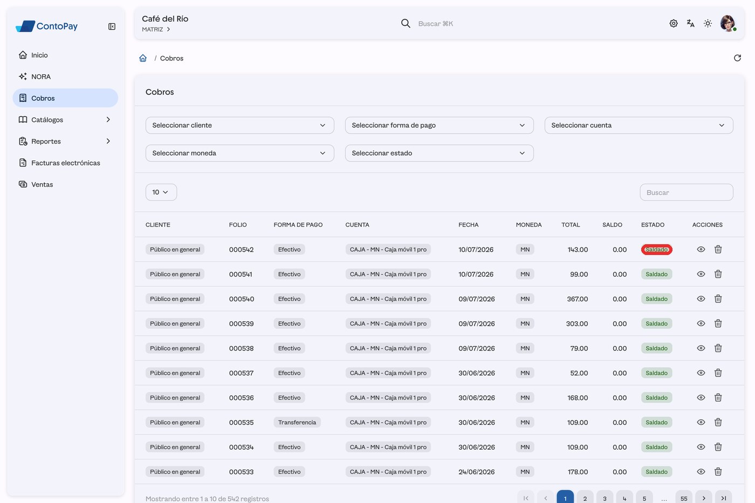Switch branch via MATRIZ link

pos(156,30)
